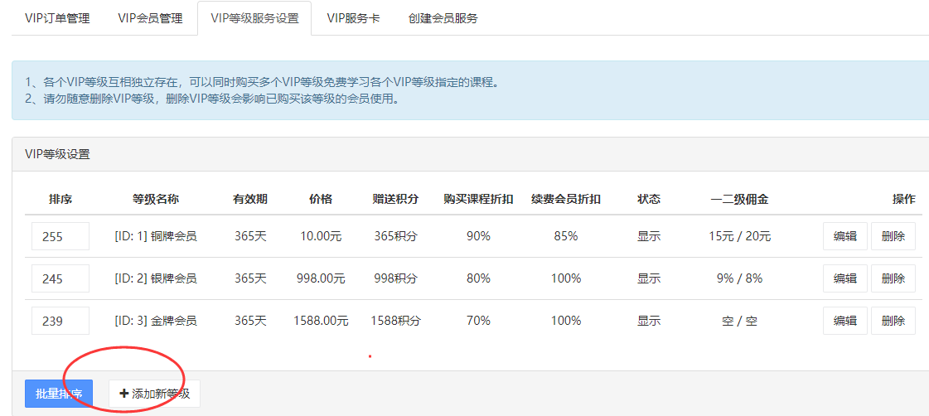
Task: Click the 排序 column header
Action: [x=60, y=199]
